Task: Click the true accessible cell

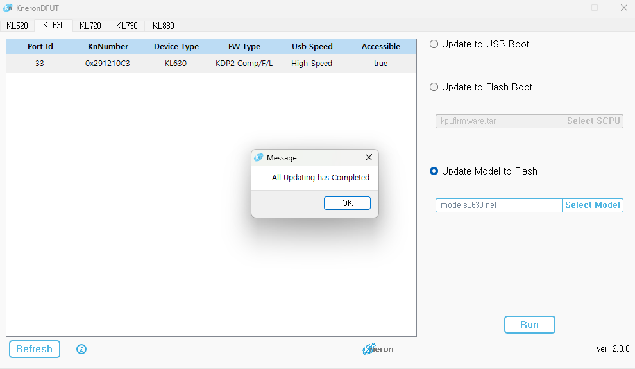Action: 380,63
